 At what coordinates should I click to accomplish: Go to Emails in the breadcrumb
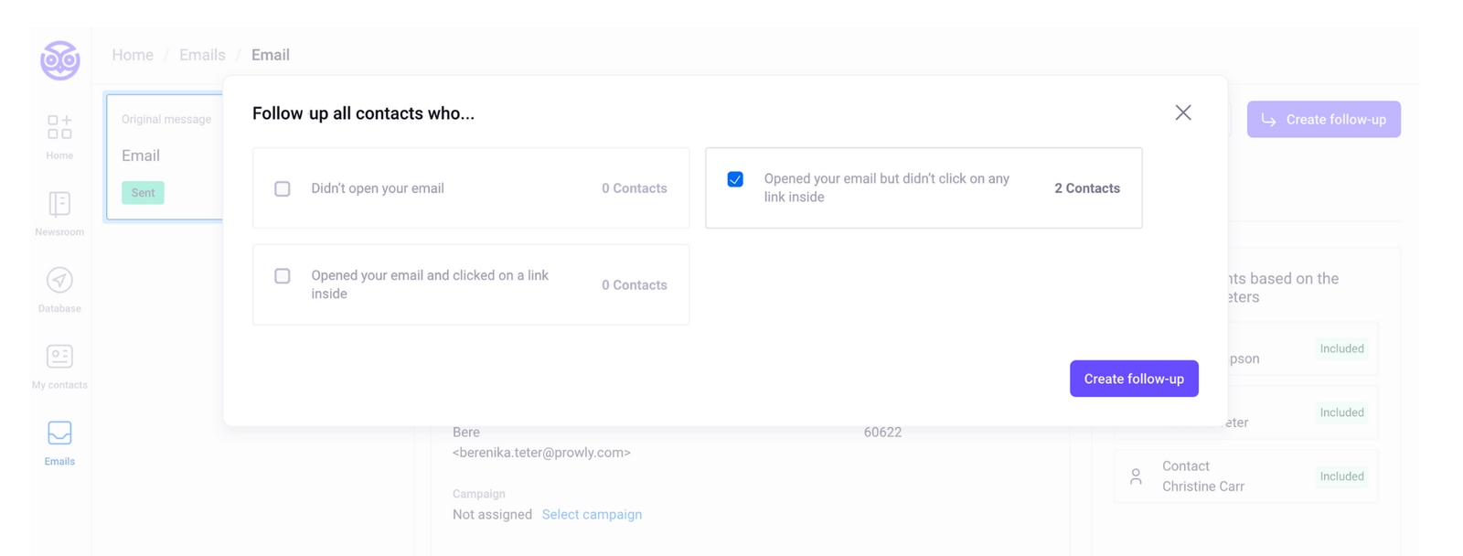[202, 55]
